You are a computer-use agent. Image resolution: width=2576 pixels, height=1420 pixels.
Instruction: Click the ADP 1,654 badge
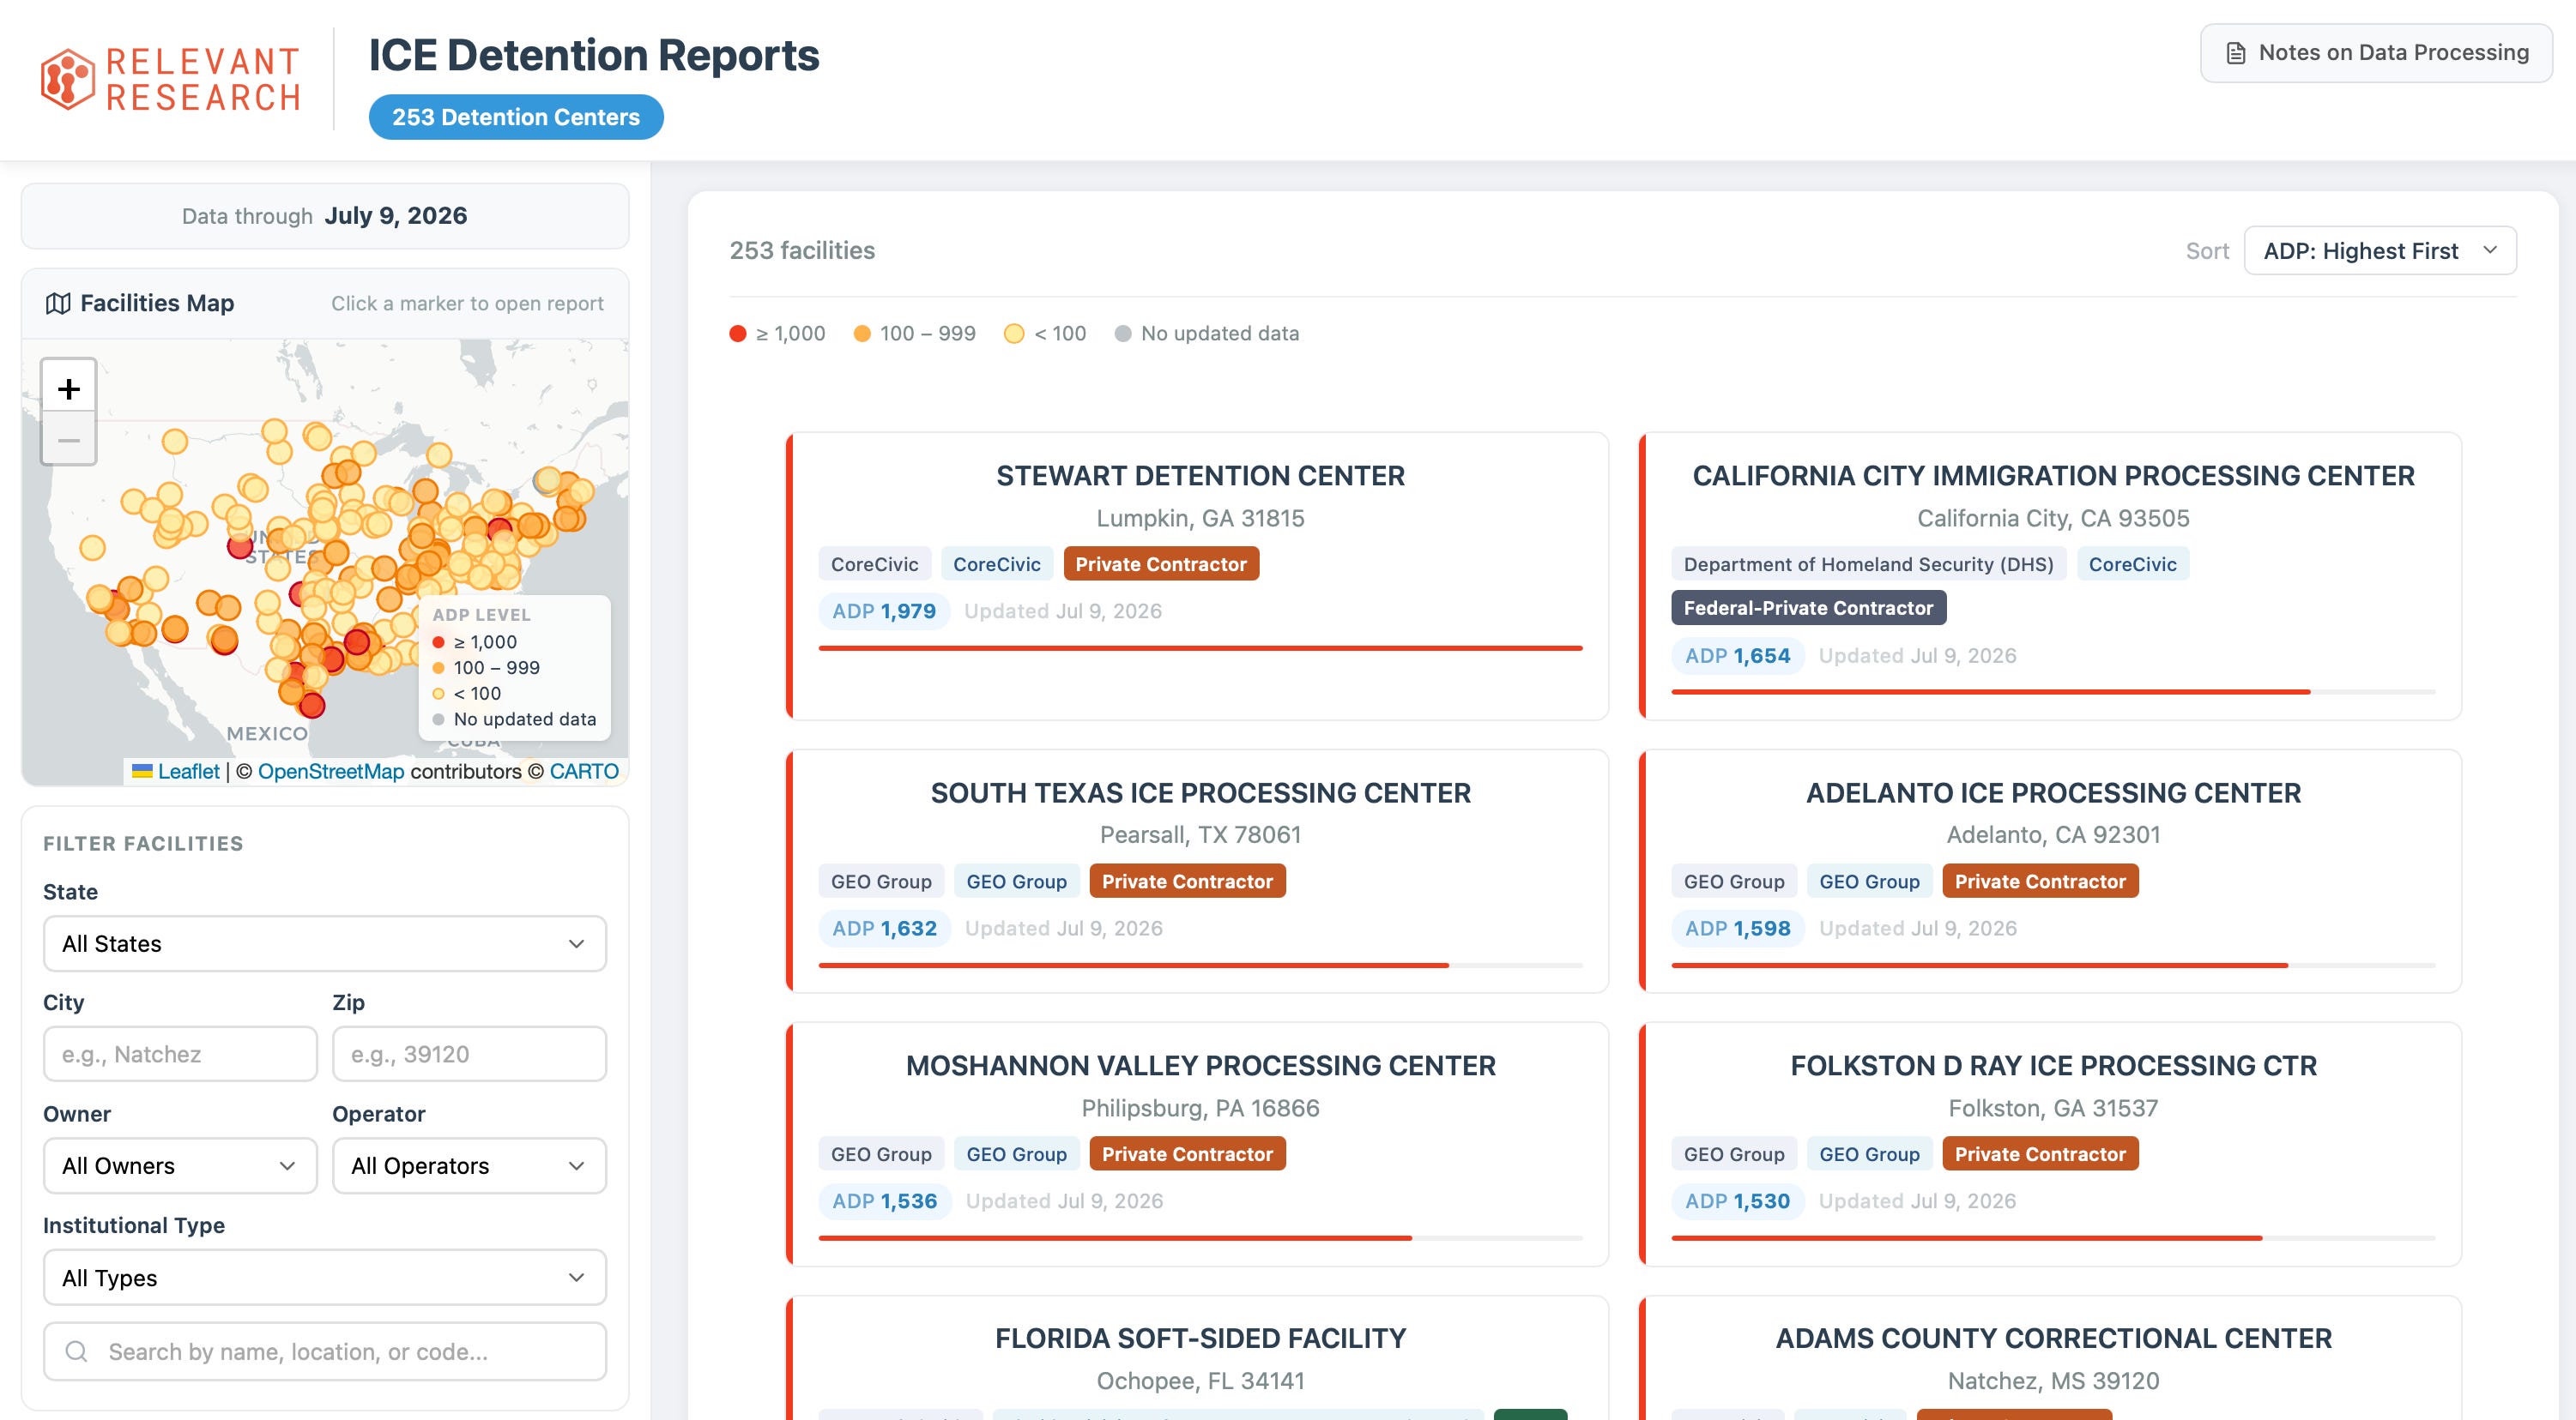point(1737,655)
